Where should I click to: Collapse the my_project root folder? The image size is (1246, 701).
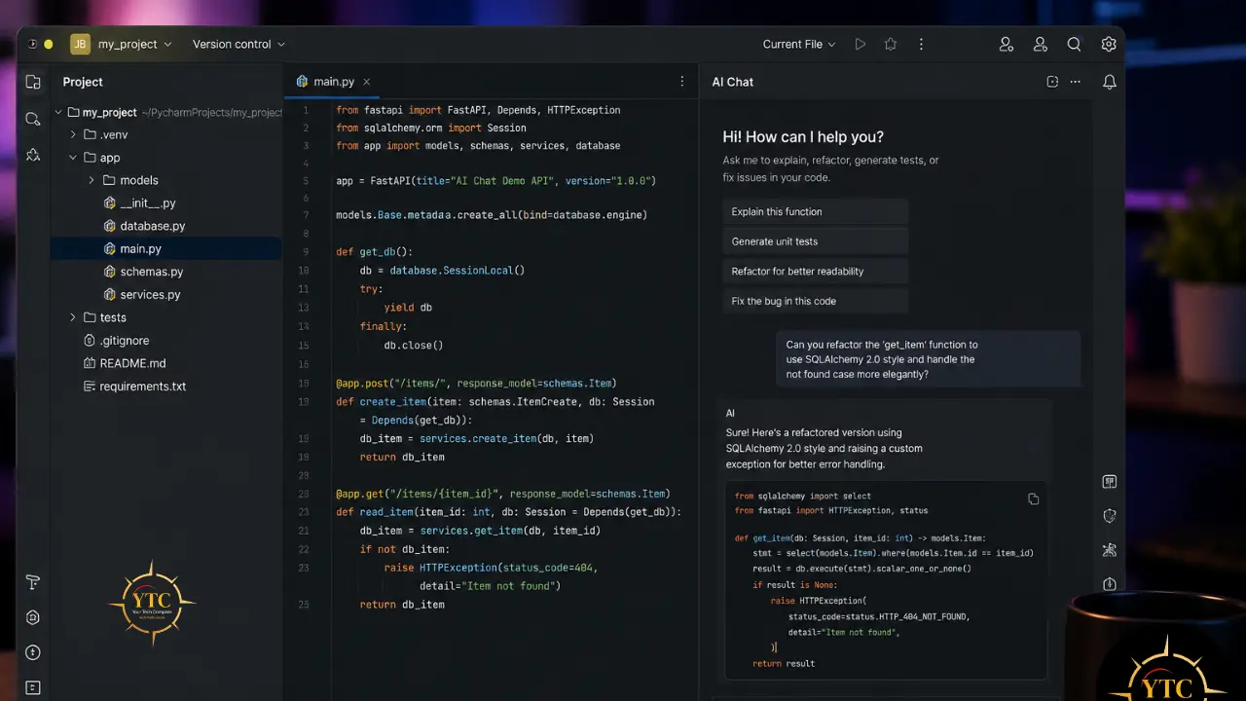58,112
